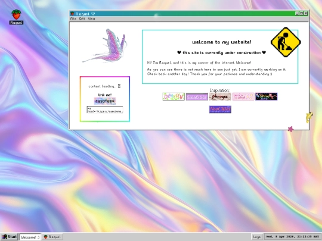Maximize the Raquel window
This screenshot has height=241, width=322.
[x=301, y=13]
